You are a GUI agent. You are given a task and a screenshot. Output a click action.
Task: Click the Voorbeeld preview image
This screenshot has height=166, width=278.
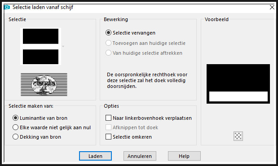tap(238, 84)
